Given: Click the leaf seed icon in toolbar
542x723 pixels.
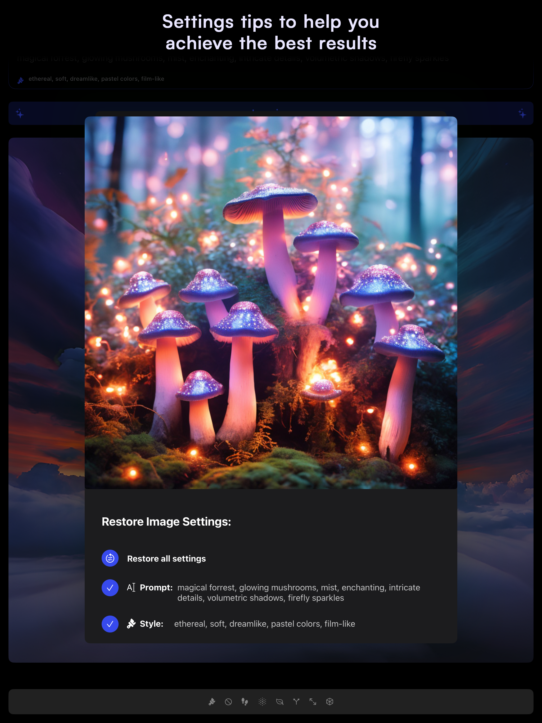Looking at the screenshot, I should pos(279,702).
